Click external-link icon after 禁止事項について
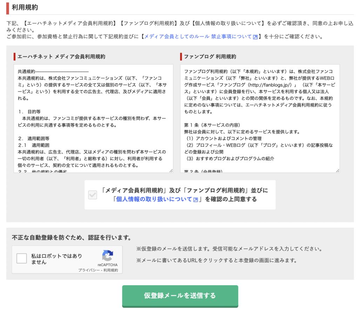This screenshot has width=359, height=310. pos(255,37)
